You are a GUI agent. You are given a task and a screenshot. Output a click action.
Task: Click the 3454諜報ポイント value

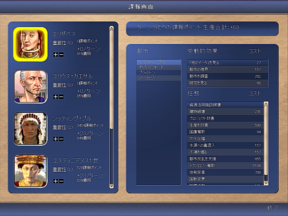[91, 125]
